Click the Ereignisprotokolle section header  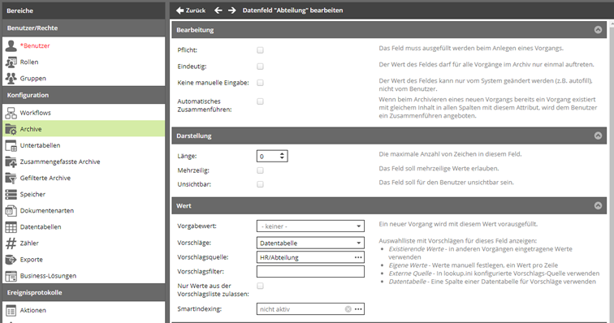click(84, 293)
